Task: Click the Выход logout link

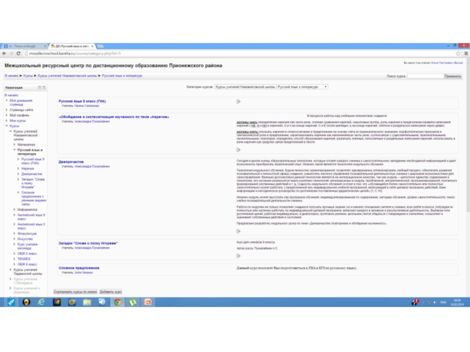Action: [x=458, y=63]
